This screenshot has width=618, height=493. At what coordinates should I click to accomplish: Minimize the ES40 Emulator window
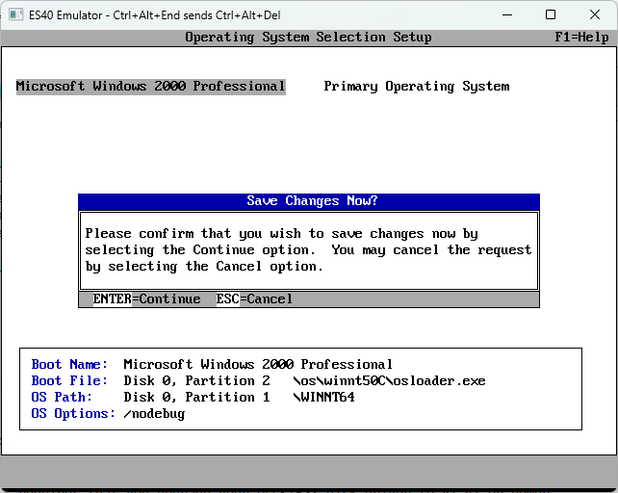(x=507, y=15)
